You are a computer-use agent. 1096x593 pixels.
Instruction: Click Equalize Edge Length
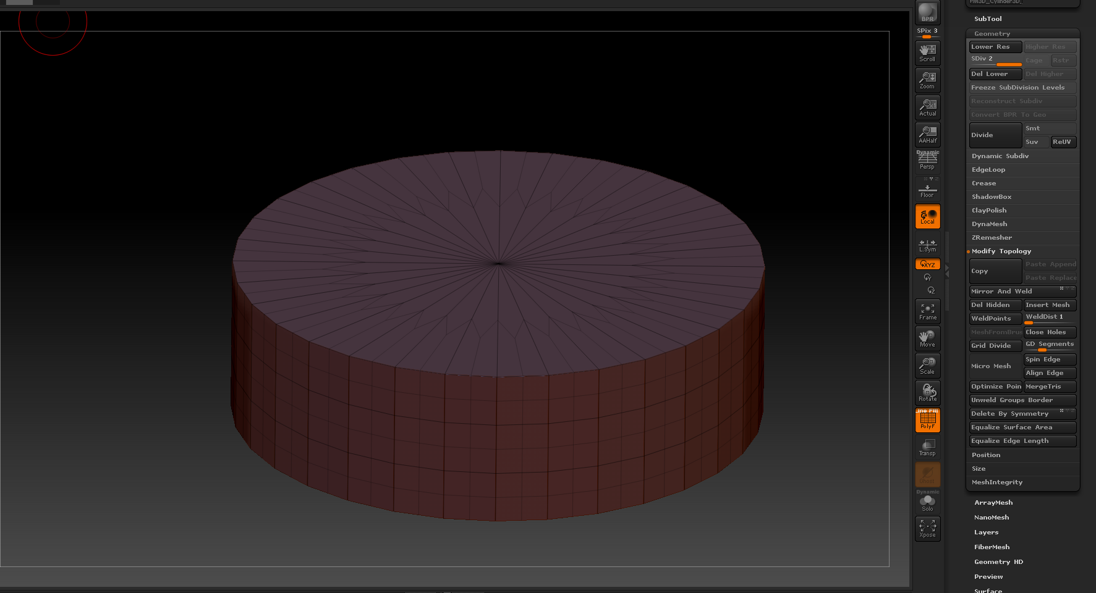point(1022,441)
